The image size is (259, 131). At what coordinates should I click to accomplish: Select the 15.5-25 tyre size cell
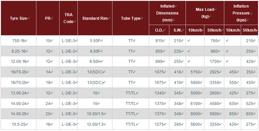(x=19, y=124)
